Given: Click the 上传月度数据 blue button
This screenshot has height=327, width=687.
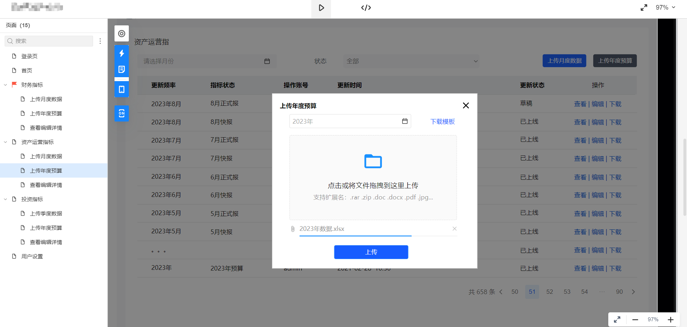Looking at the screenshot, I should coord(564,61).
